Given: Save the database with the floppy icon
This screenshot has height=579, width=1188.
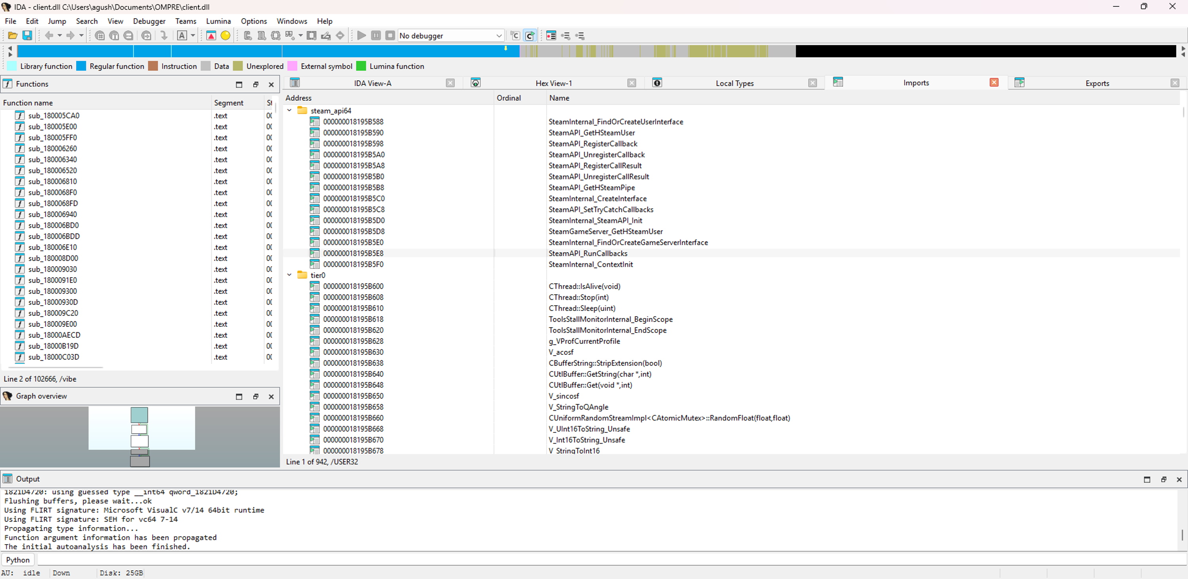Looking at the screenshot, I should click(27, 36).
